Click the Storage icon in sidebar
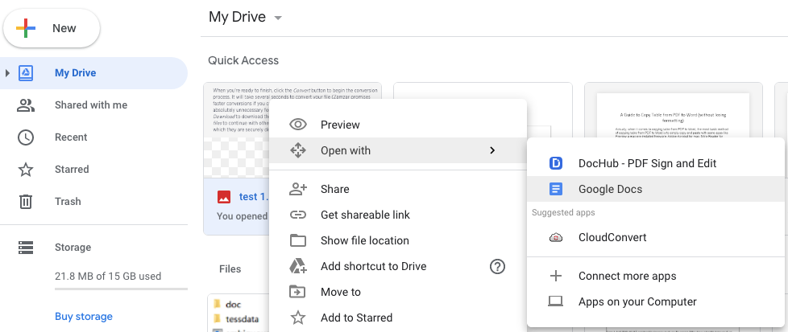Screen dimensions: 788x332 (x=26, y=248)
